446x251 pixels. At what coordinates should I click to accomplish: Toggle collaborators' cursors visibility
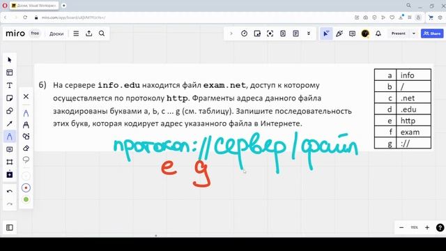click(326, 33)
